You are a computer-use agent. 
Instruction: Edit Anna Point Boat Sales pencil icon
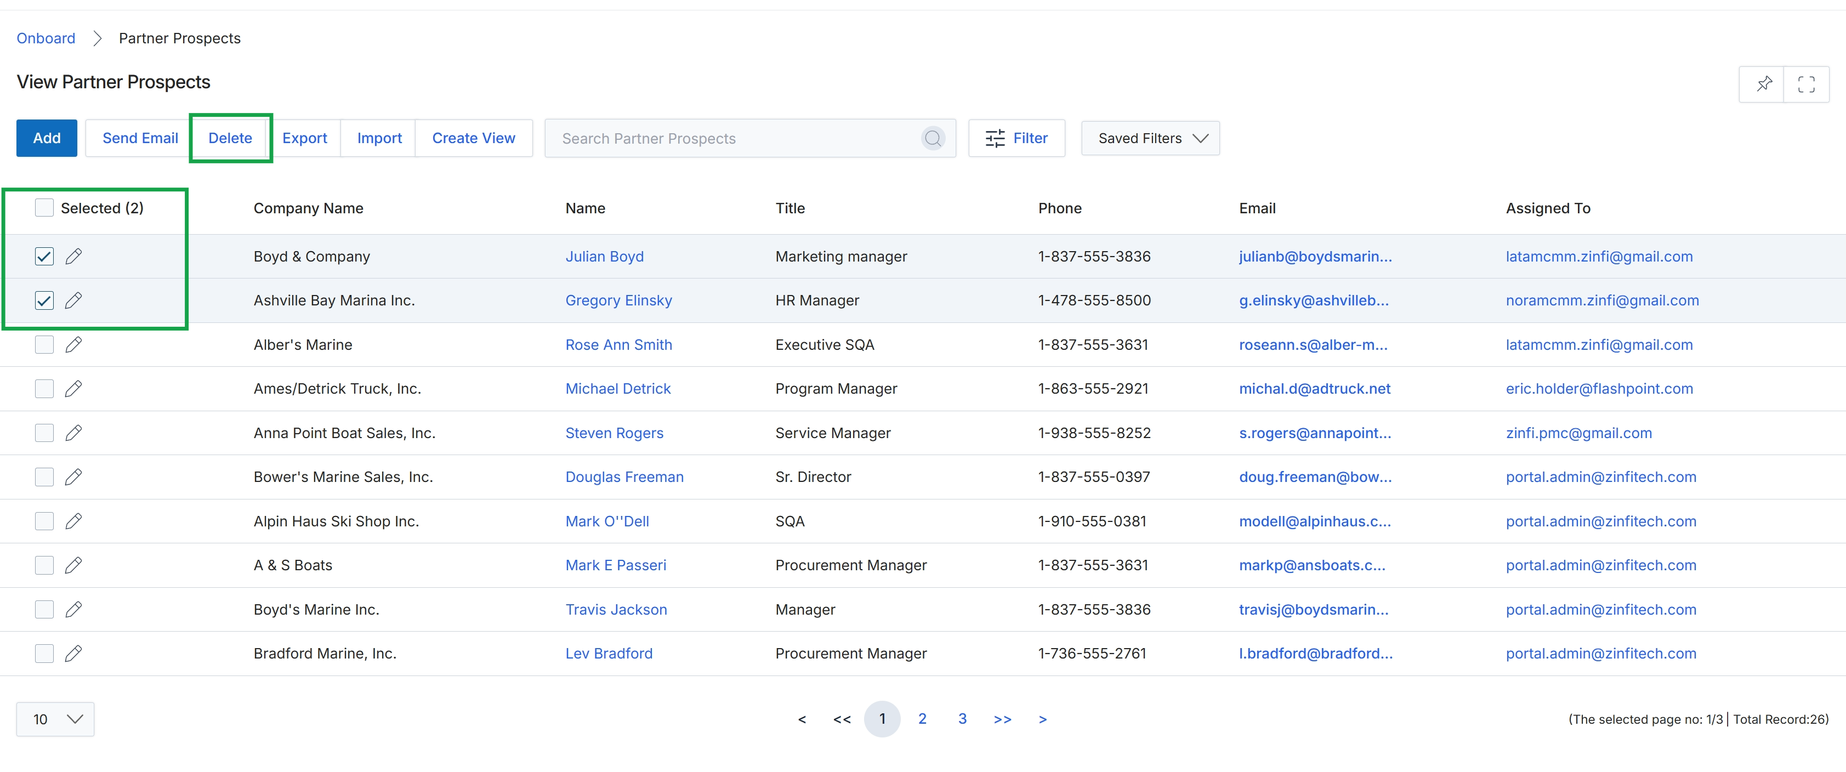(73, 433)
